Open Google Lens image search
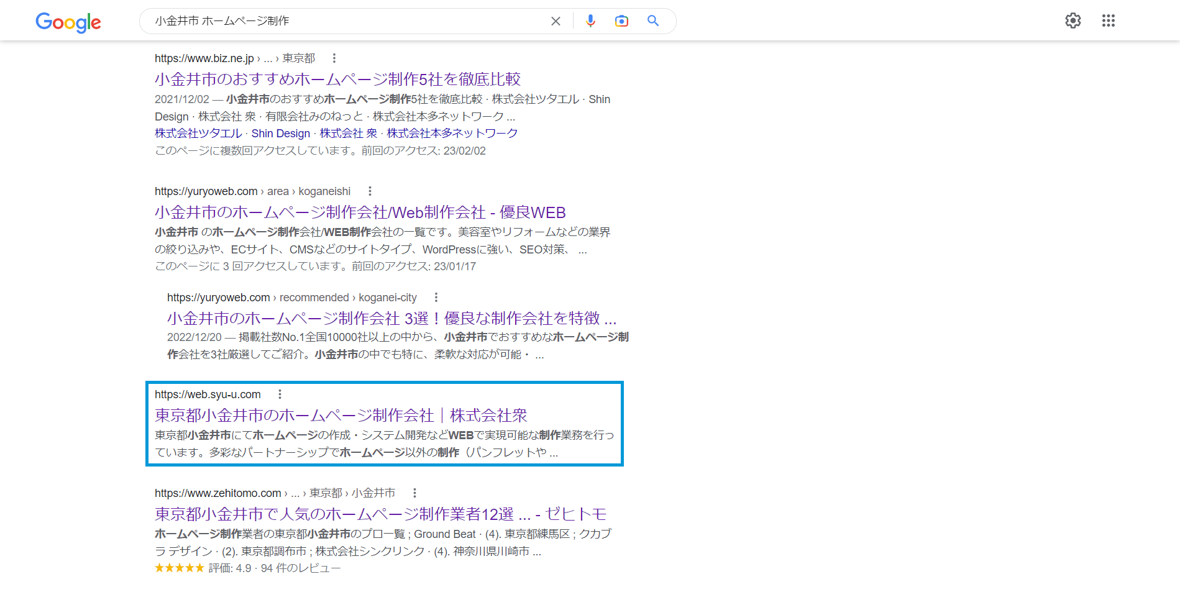This screenshot has height=592, width=1180. [621, 20]
